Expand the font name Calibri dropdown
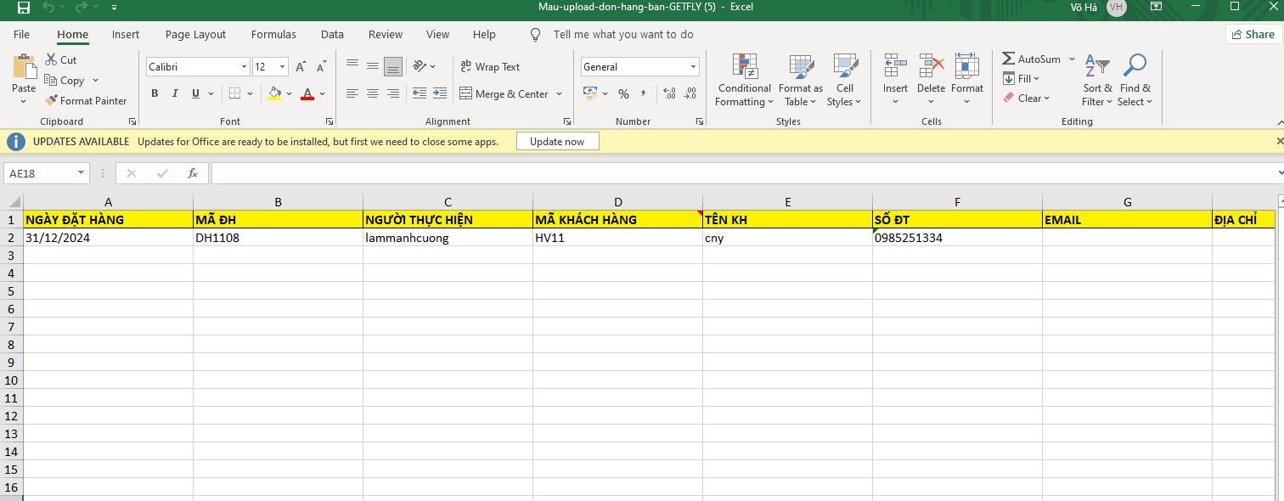 (244, 67)
